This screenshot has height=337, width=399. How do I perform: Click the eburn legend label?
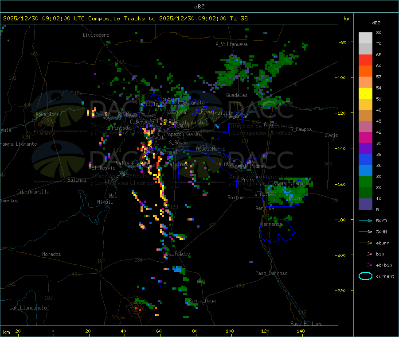coord(383,243)
